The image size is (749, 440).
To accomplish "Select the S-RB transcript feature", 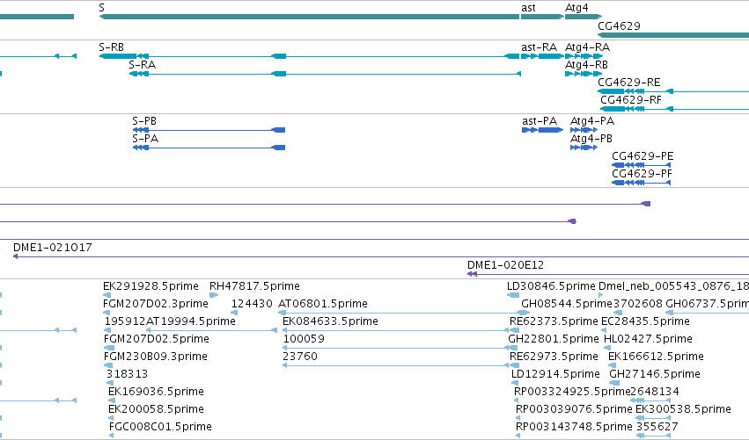I will pos(309,56).
